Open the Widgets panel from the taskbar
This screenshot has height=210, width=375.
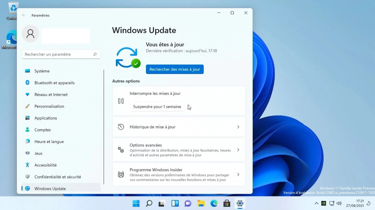click(x=175, y=203)
